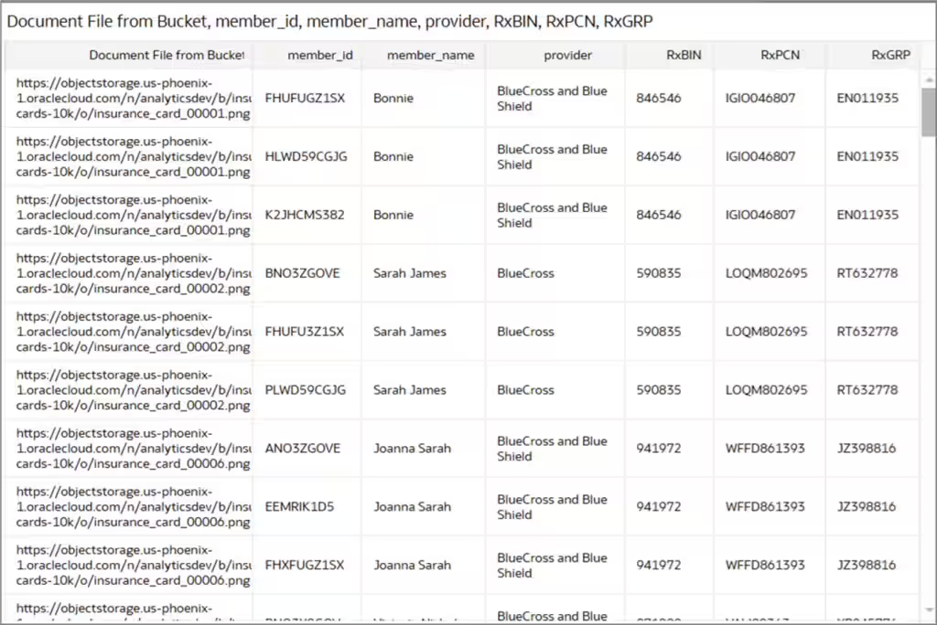Click BlueCross and Blue Shield in FHUFUGZ1SX row
This screenshot has width=937, height=625.
552,99
